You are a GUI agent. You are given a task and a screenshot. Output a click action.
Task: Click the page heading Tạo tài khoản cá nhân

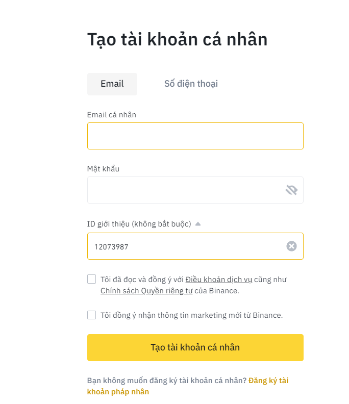click(x=177, y=39)
